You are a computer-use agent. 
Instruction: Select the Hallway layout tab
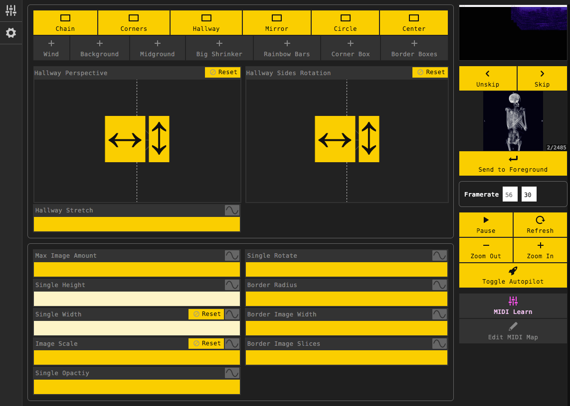pyautogui.click(x=206, y=22)
